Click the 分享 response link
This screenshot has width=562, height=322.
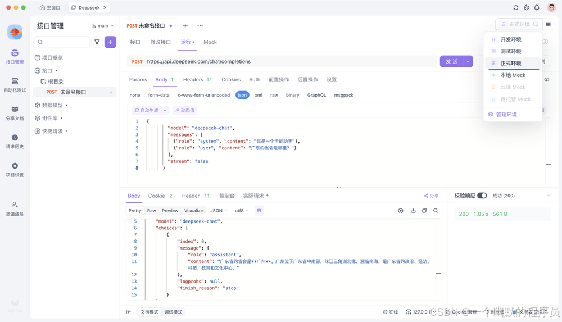431,196
